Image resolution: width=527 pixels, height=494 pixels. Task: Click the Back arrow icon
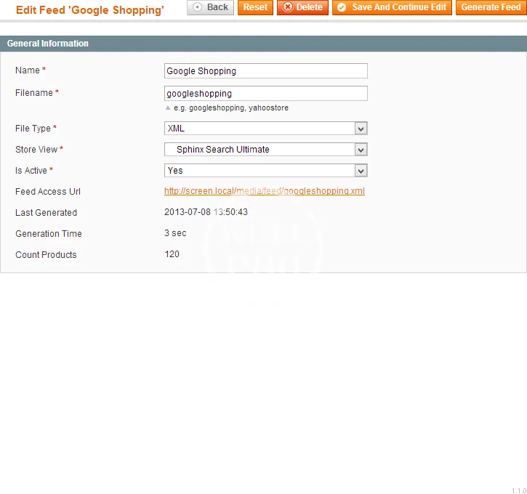(x=197, y=7)
